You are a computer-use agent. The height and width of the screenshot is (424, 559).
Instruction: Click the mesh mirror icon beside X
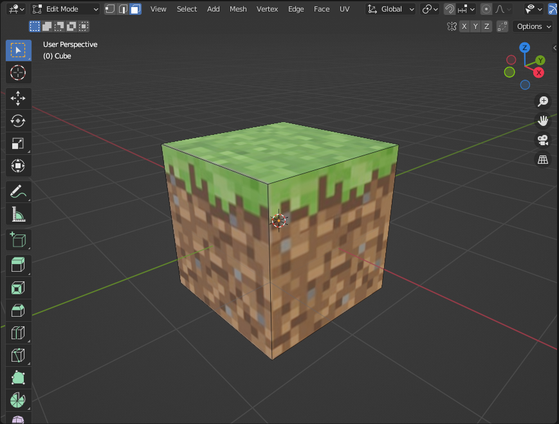(x=452, y=26)
